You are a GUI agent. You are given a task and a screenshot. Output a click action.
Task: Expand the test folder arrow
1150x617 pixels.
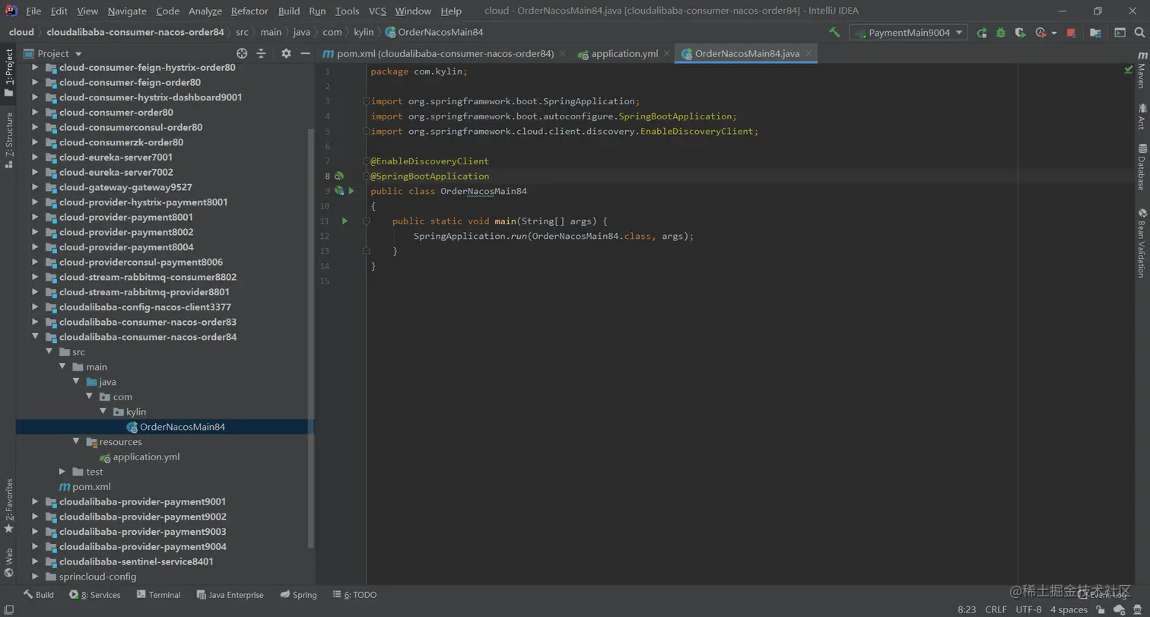click(62, 472)
